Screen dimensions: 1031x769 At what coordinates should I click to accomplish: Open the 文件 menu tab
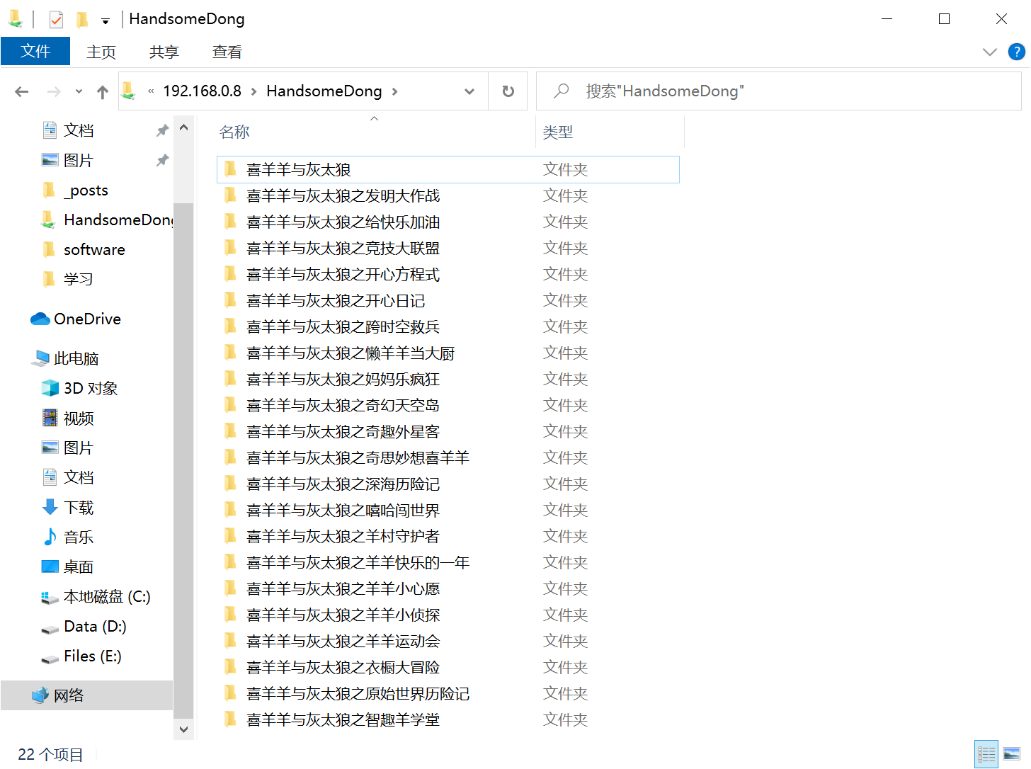click(x=35, y=51)
